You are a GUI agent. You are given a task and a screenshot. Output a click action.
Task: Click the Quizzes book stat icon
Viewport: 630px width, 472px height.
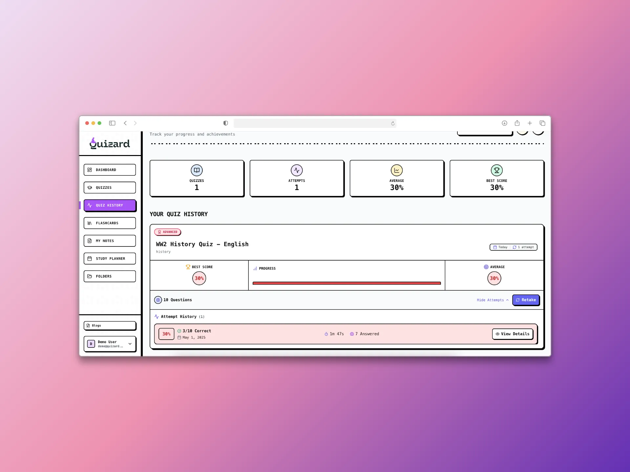(x=197, y=170)
